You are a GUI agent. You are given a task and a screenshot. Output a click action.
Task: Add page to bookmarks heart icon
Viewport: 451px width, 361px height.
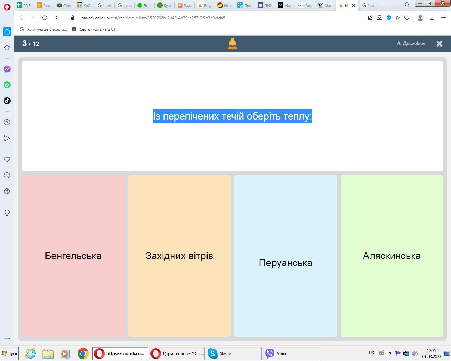coord(407,18)
